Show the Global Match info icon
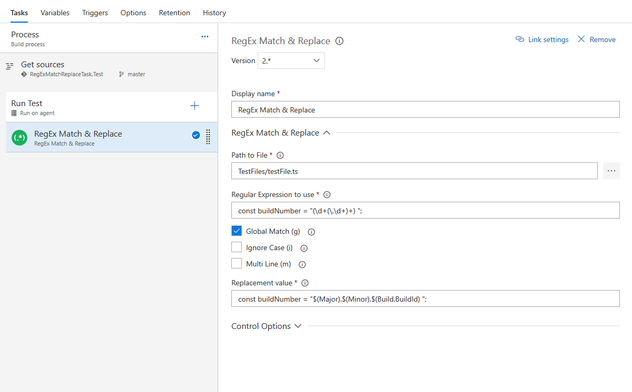Image resolution: width=632 pixels, height=392 pixels. click(x=311, y=232)
